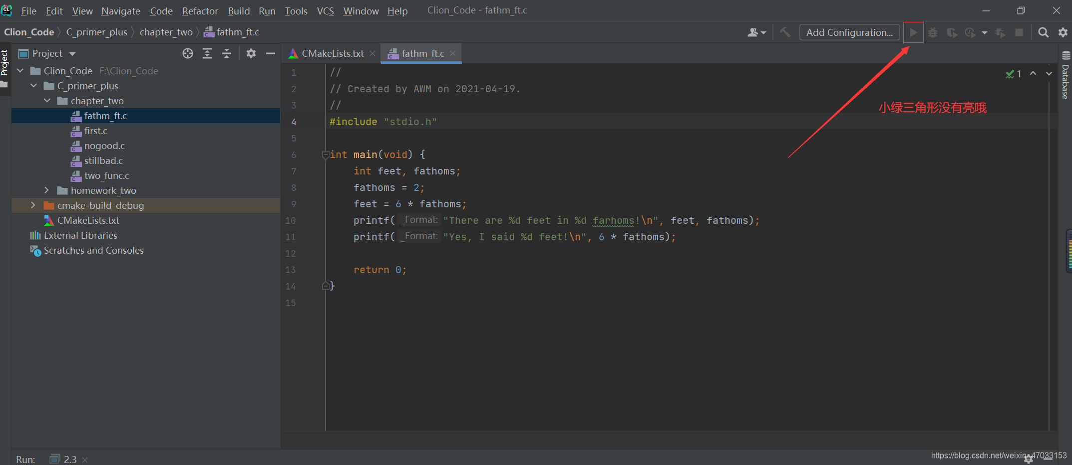Click the inspection warning count indicator
The image size is (1072, 465).
click(1013, 74)
